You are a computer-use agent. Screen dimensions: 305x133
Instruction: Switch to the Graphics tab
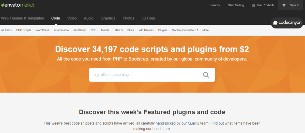point(108,18)
